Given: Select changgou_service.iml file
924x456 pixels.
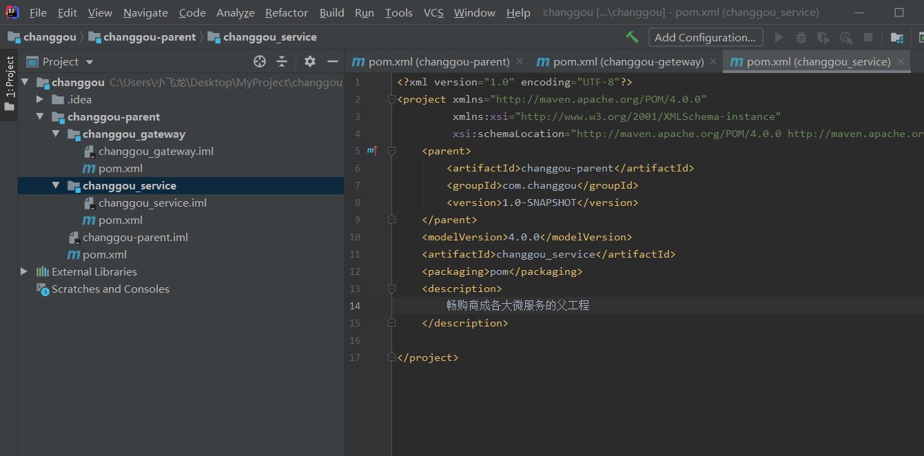Looking at the screenshot, I should pyautogui.click(x=152, y=203).
